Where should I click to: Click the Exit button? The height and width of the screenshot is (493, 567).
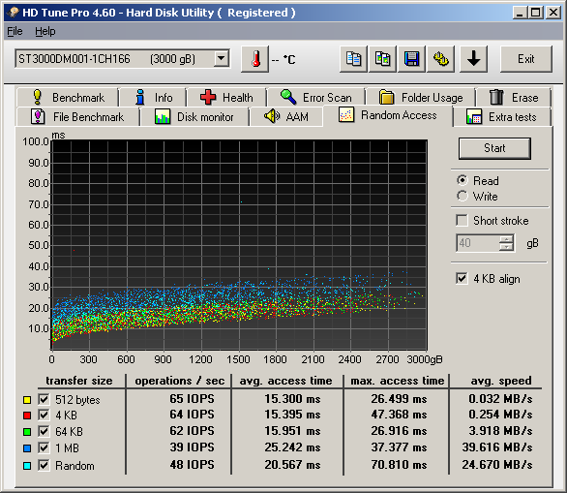[x=525, y=59]
